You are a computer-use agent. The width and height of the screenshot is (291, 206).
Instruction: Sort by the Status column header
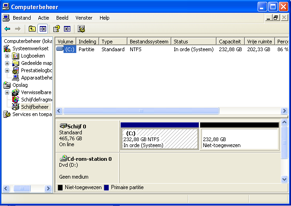[x=194, y=42]
